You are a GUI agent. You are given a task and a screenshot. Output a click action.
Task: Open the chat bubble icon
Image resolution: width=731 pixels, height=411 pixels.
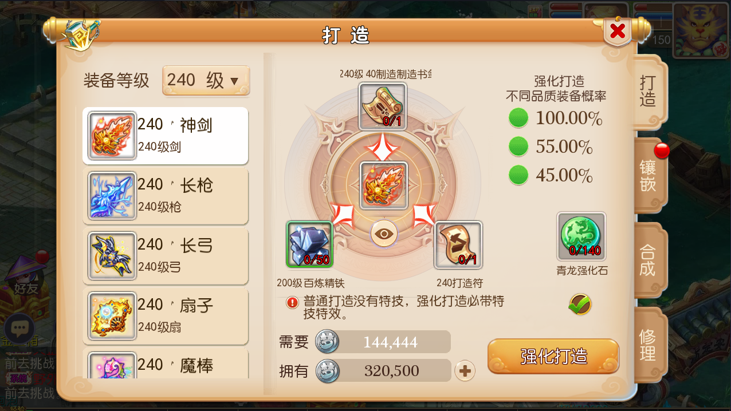point(20,329)
